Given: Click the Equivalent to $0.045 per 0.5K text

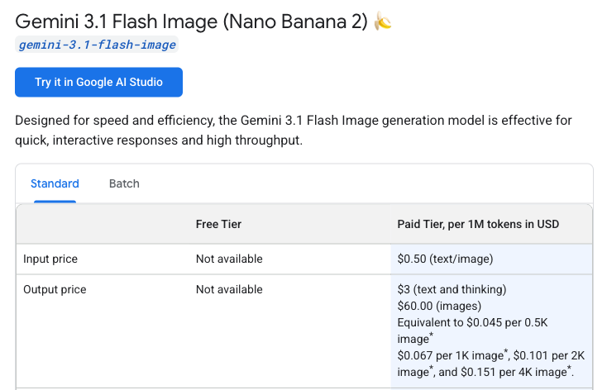Looking at the screenshot, I should point(472,323).
